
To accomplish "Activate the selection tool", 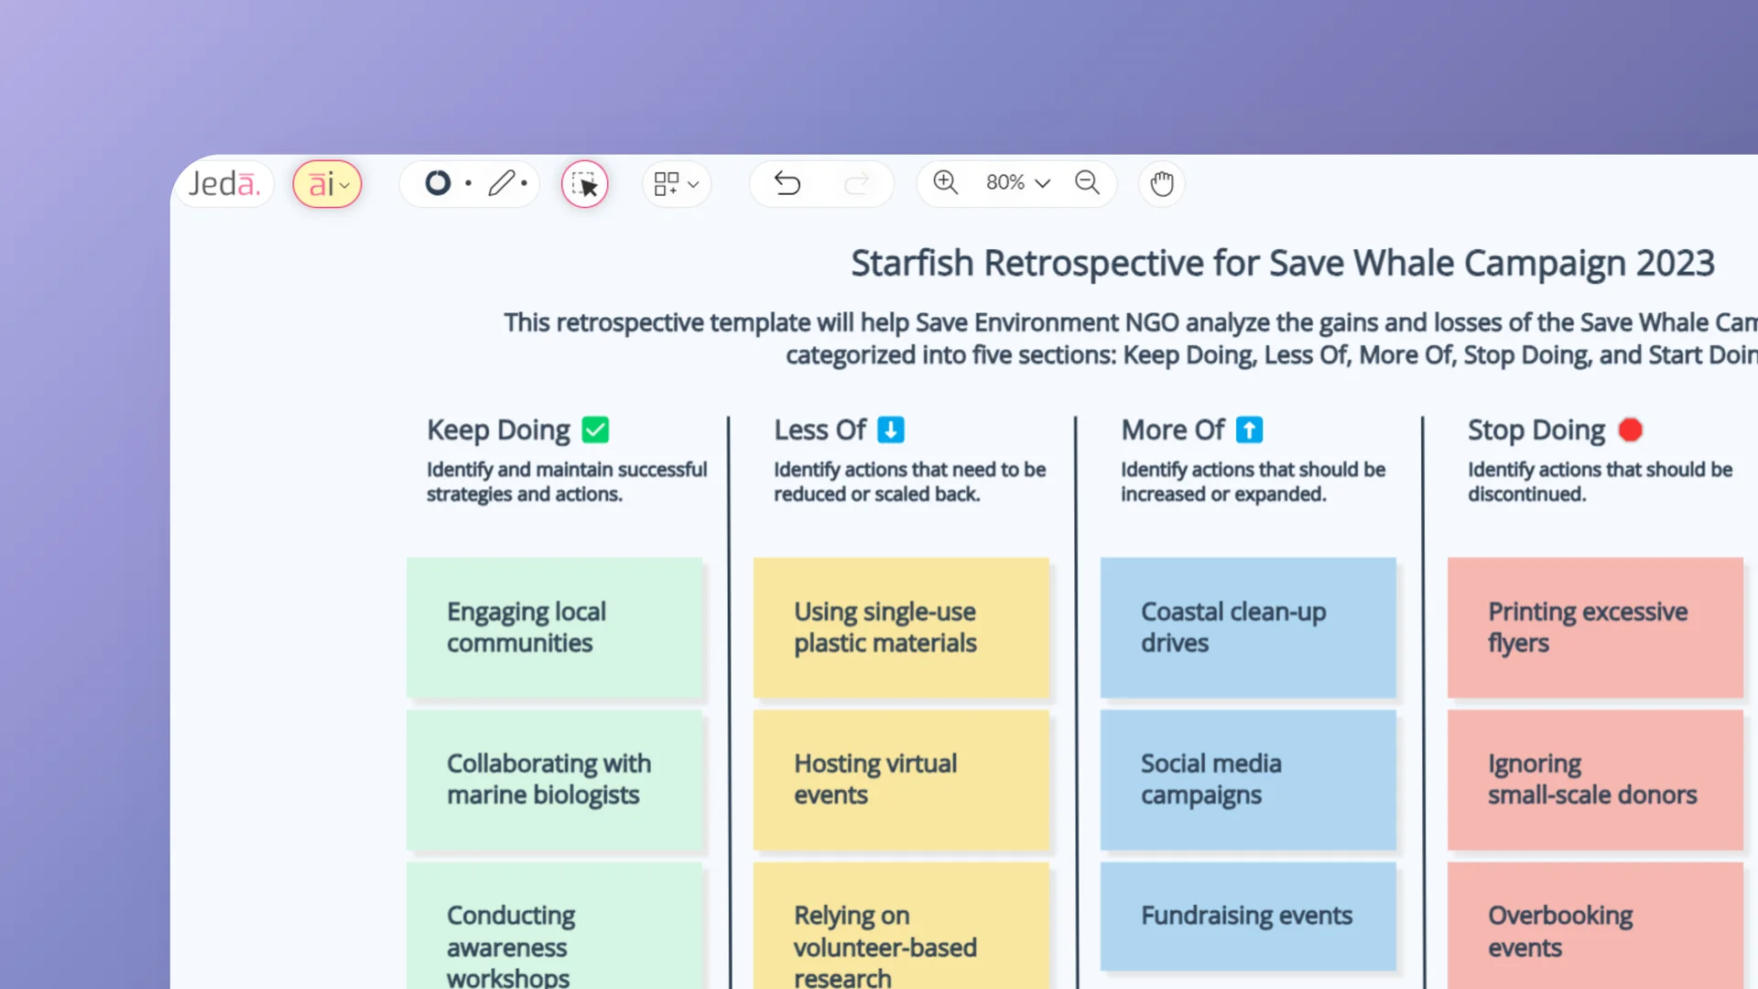I will 584,184.
